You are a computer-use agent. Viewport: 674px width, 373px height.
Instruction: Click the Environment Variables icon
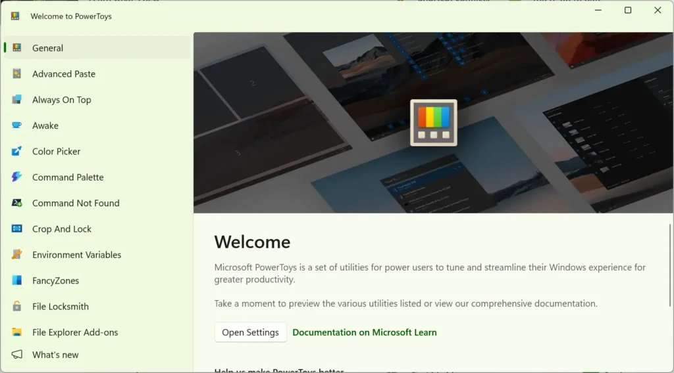click(16, 254)
